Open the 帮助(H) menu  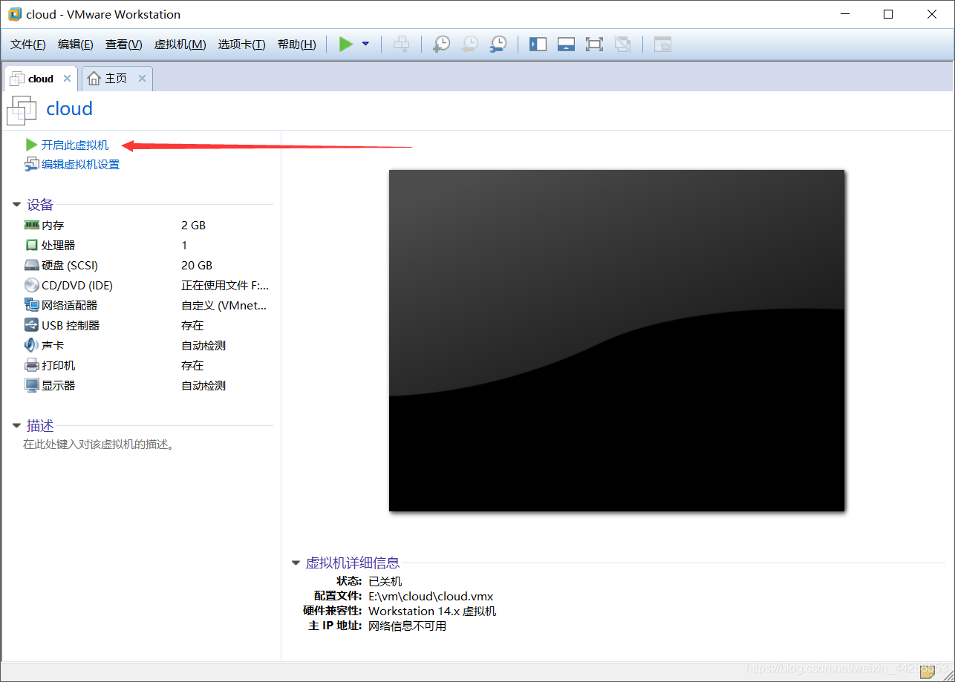pyautogui.click(x=296, y=45)
